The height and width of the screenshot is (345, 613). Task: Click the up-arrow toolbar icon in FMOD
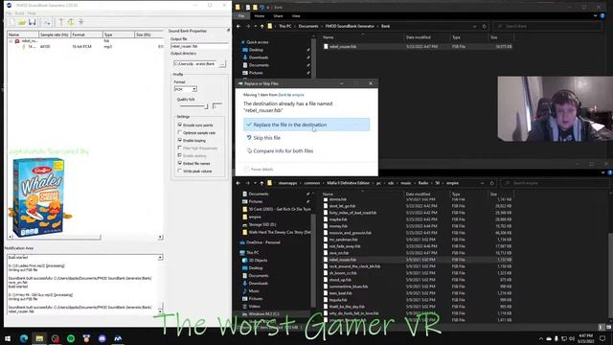click(61, 22)
